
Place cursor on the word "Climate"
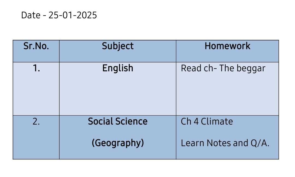pos(217,122)
